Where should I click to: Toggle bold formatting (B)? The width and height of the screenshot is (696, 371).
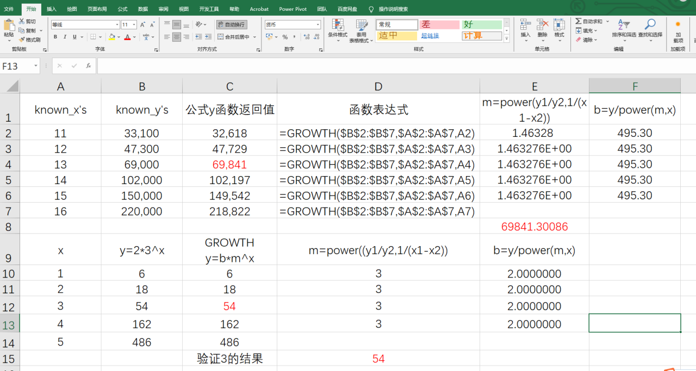(x=55, y=37)
